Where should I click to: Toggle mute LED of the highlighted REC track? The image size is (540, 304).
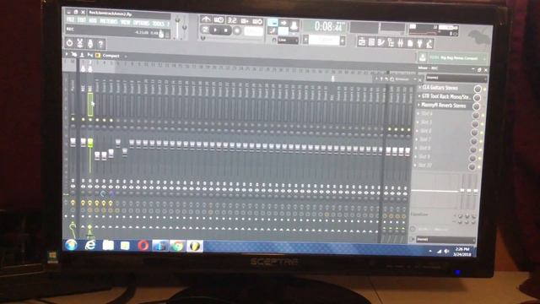pyautogui.click(x=90, y=120)
